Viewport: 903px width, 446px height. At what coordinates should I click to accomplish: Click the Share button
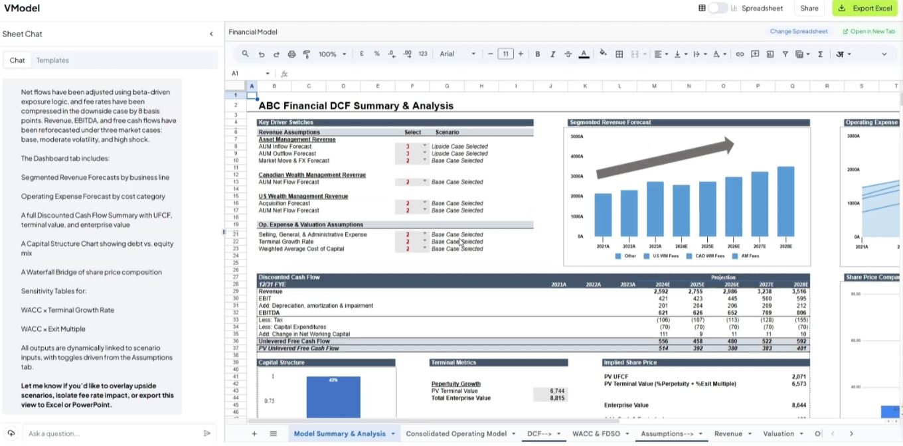pos(809,8)
